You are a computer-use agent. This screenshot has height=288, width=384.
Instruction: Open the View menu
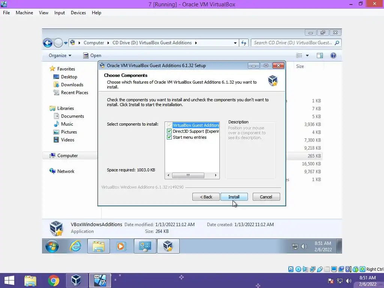(43, 13)
